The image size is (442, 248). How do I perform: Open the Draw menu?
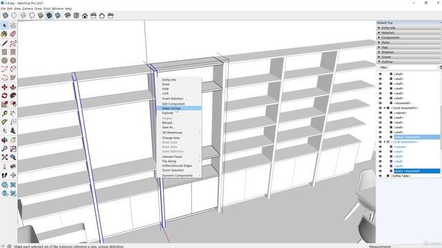point(38,9)
